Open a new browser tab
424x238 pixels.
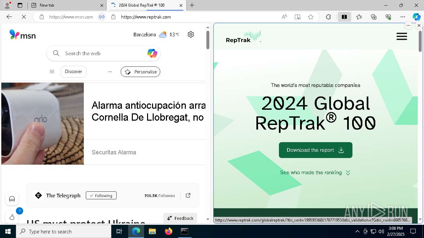pos(192,5)
